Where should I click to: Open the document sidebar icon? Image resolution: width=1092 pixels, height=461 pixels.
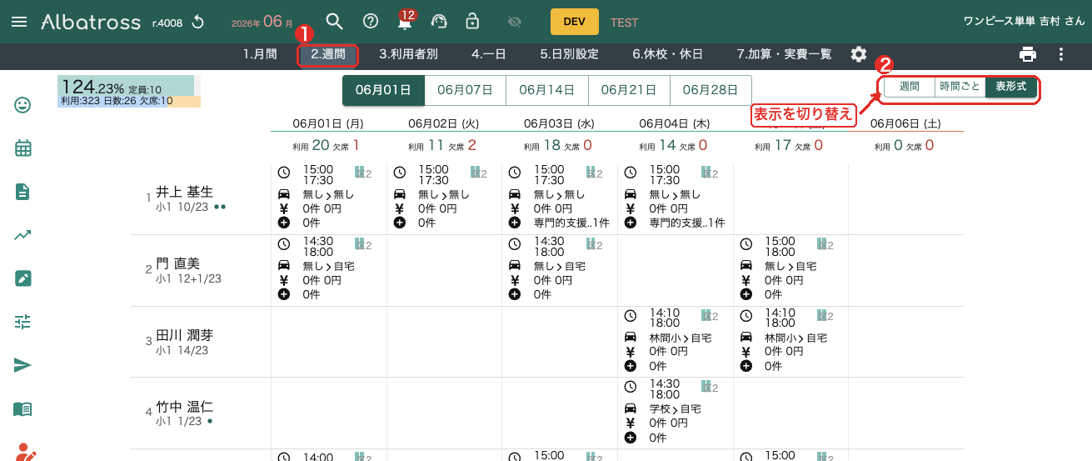(x=22, y=192)
